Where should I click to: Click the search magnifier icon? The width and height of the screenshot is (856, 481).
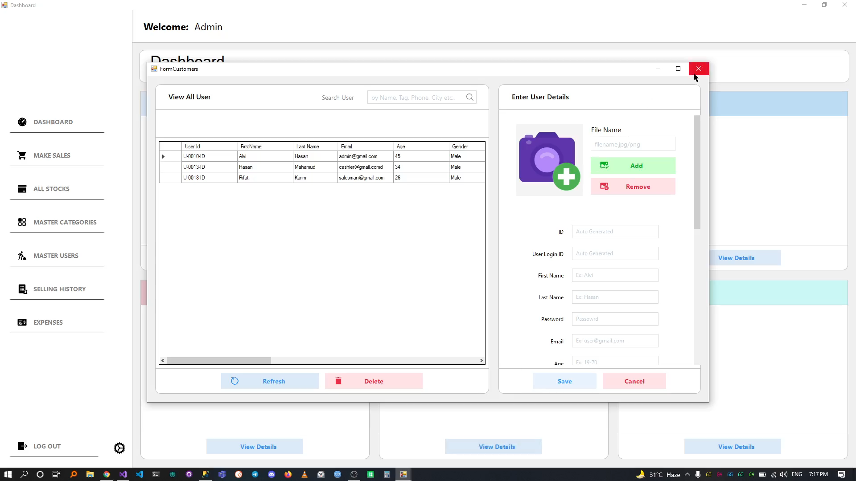point(470,97)
